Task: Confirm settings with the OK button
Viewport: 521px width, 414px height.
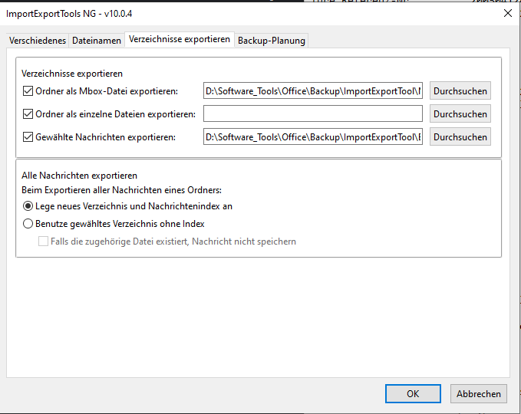Action: point(413,393)
